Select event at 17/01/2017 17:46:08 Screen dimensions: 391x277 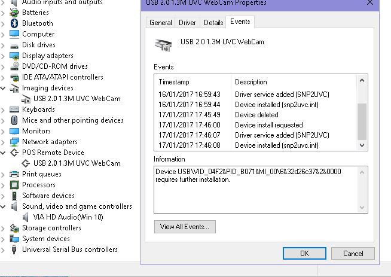(x=257, y=145)
